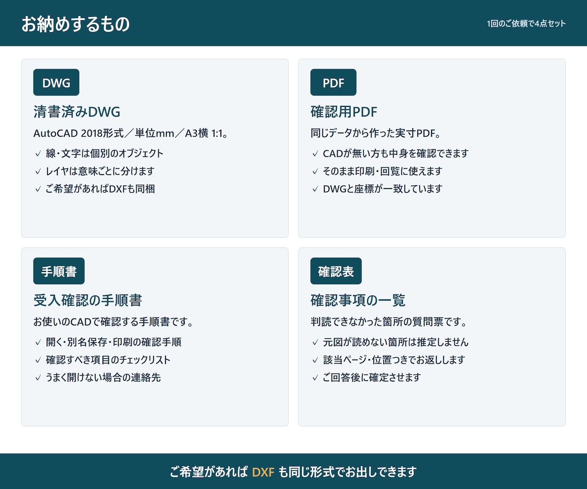Screen dimensions: 587x489
Task: Click the checkmark beside 確認すべき項目のチェックリスト
Action: pyautogui.click(x=38, y=360)
